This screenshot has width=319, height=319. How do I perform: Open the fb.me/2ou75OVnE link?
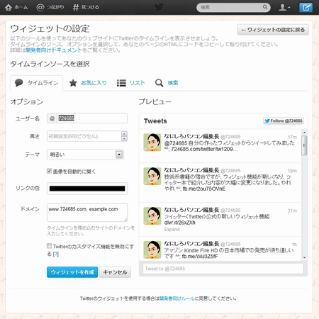tap(204, 189)
